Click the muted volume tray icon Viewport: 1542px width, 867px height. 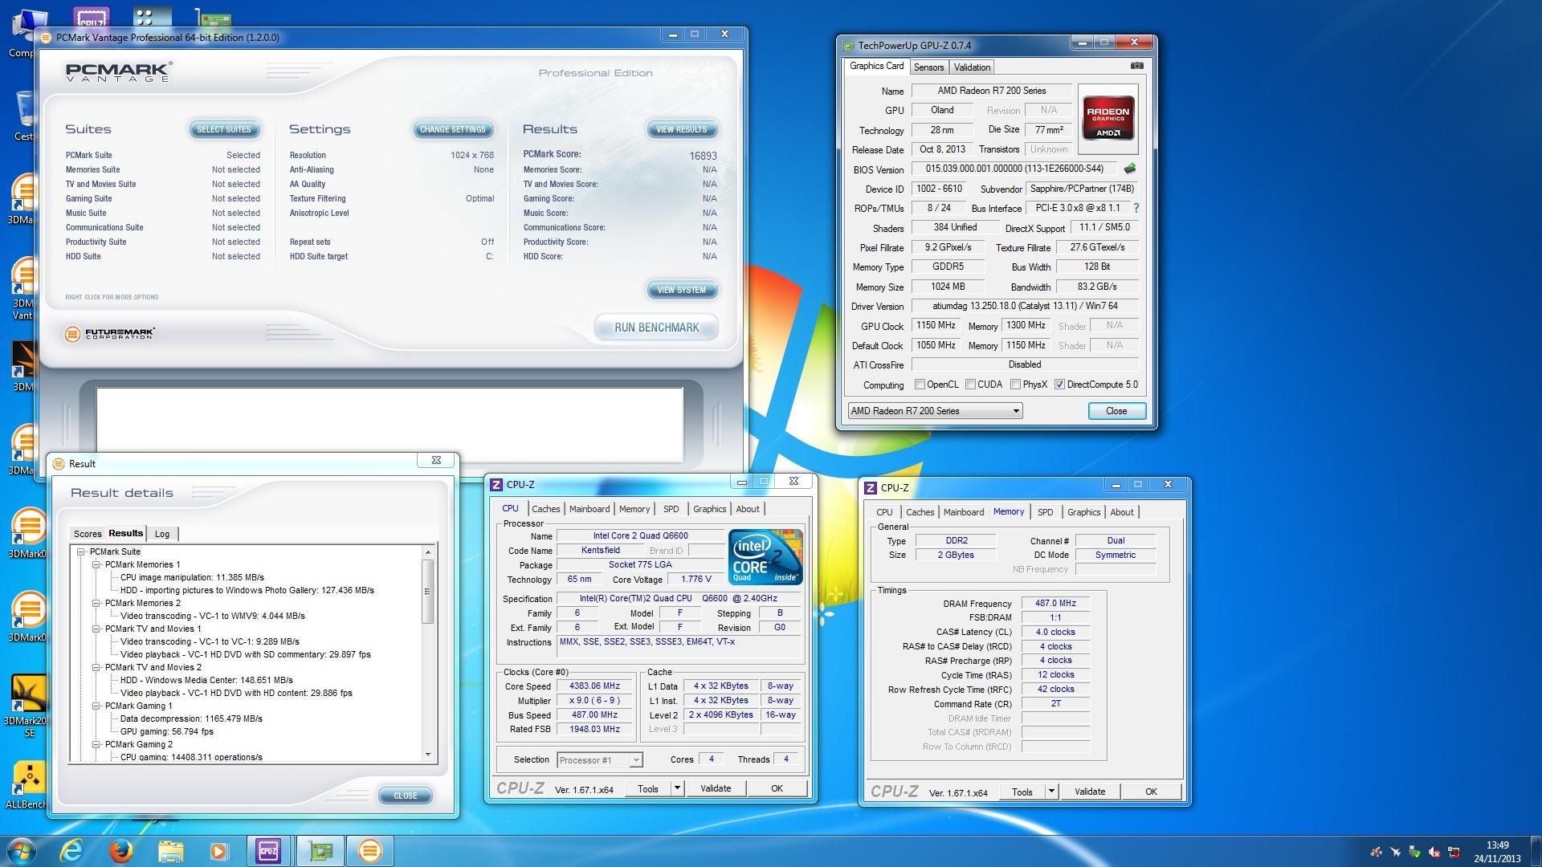click(x=1434, y=852)
